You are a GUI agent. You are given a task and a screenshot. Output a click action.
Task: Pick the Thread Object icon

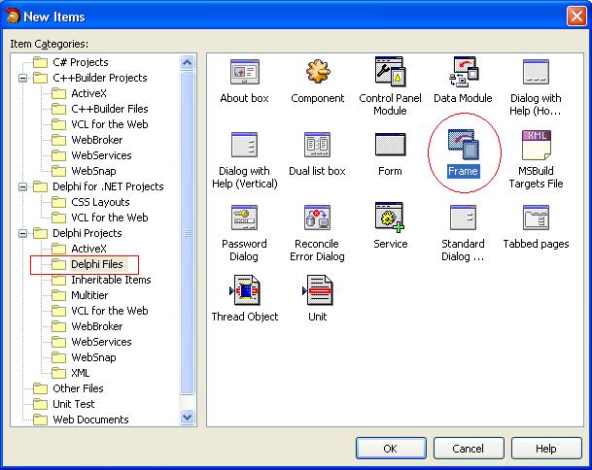pyautogui.click(x=244, y=291)
